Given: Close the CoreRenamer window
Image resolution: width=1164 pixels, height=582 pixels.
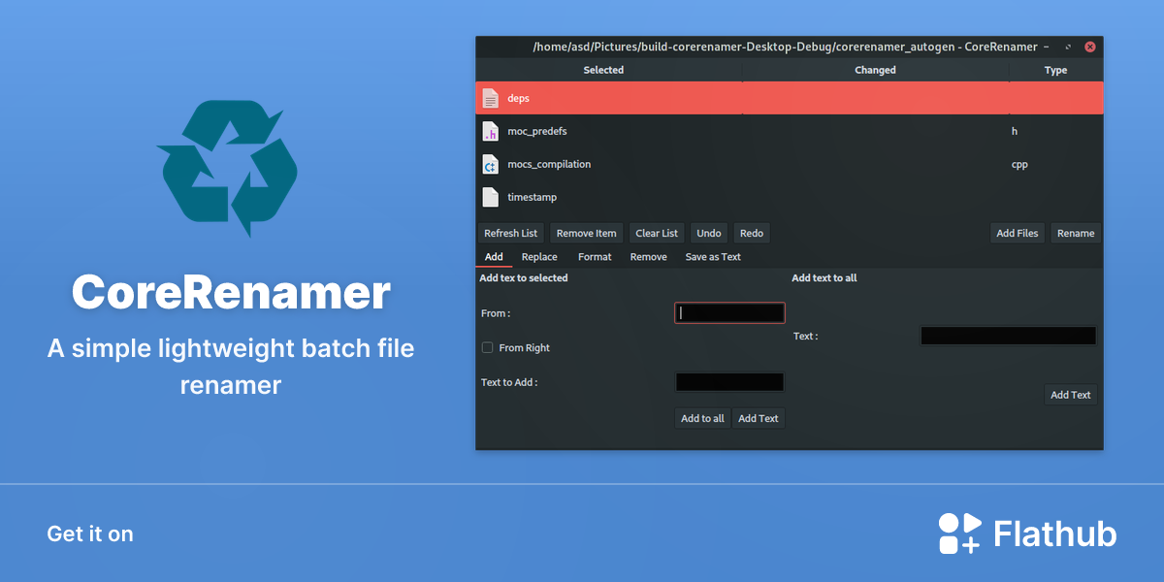Looking at the screenshot, I should tap(1090, 47).
